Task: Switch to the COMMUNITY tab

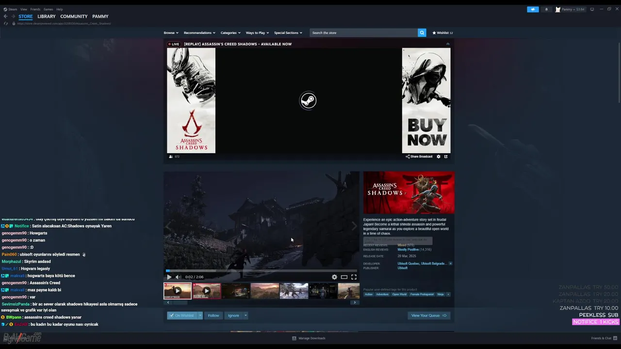Action: [x=74, y=16]
